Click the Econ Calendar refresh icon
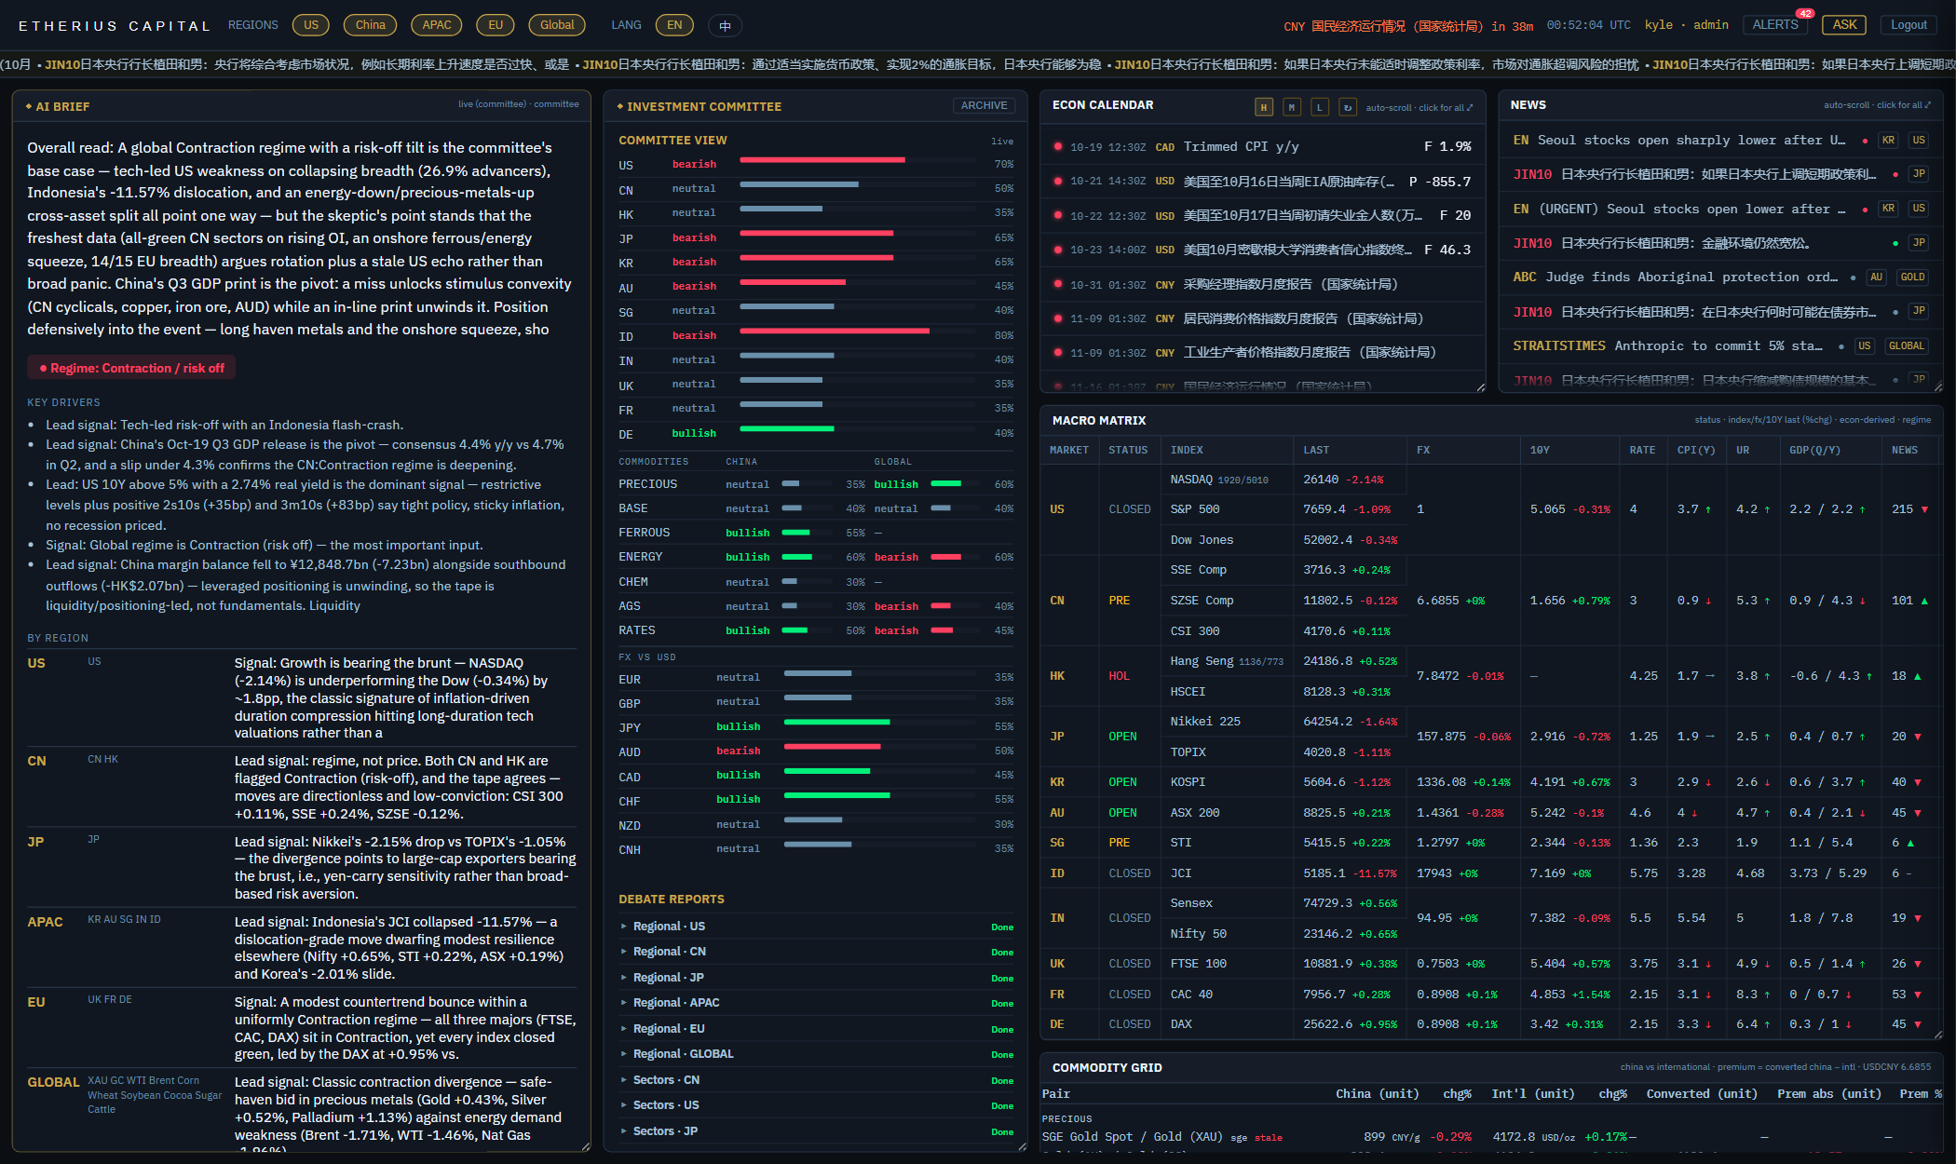Image resolution: width=1956 pixels, height=1164 pixels. tap(1348, 107)
